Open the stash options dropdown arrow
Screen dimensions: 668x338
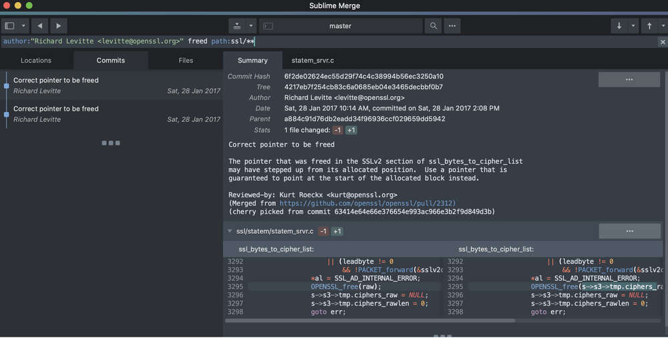[x=251, y=26]
